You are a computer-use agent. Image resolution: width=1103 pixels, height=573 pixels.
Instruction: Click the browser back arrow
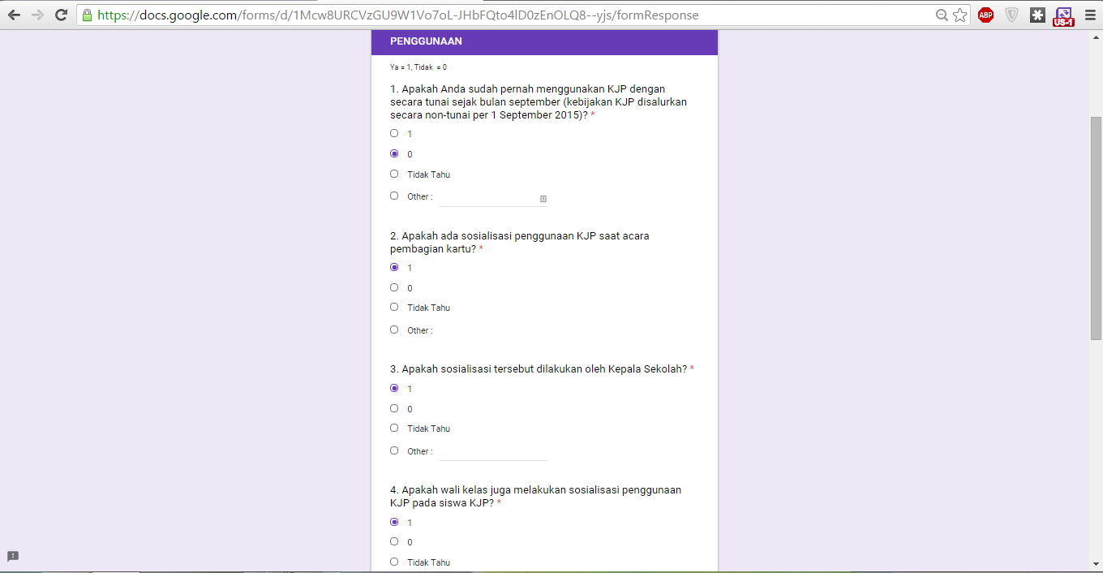(x=14, y=15)
